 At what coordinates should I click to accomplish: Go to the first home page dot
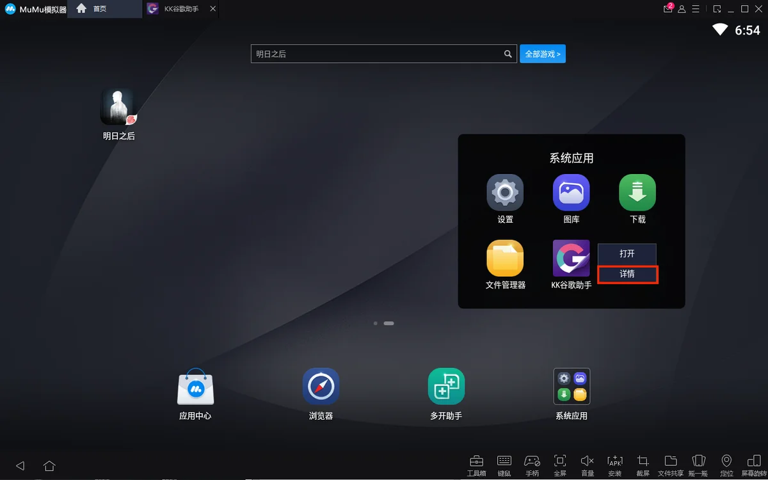tap(376, 323)
